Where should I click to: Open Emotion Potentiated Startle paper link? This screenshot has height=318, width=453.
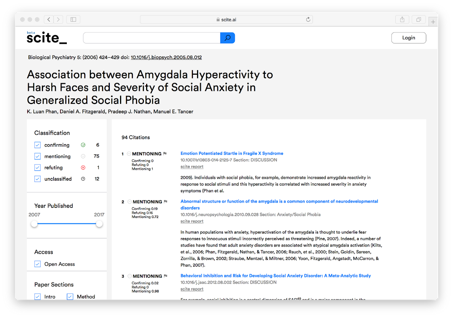[x=232, y=154]
